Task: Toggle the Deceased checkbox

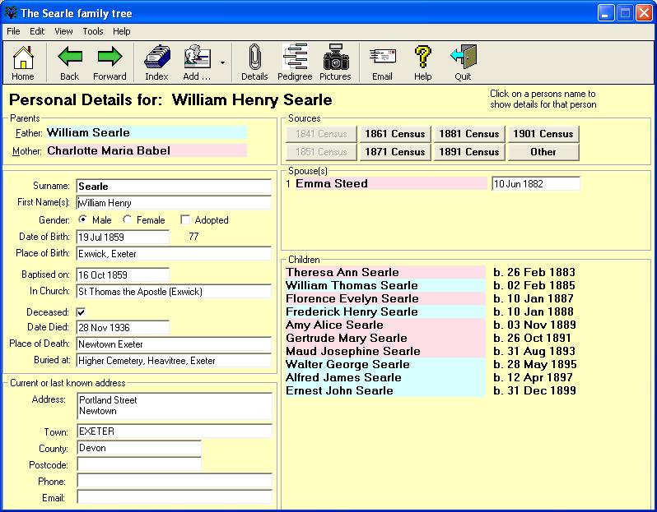Action: tap(81, 312)
